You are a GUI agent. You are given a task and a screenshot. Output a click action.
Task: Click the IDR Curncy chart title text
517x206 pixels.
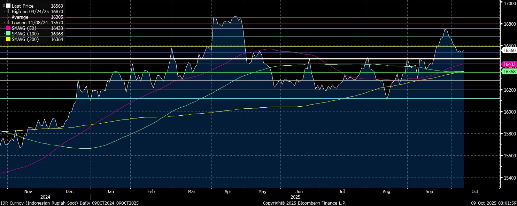click(70, 203)
